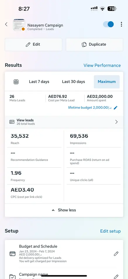Collapse results with Show less
128x279 pixels.
(64, 210)
